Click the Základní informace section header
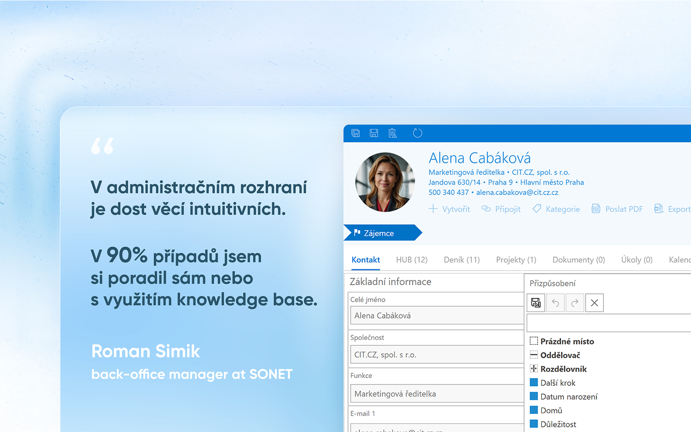 (x=390, y=282)
